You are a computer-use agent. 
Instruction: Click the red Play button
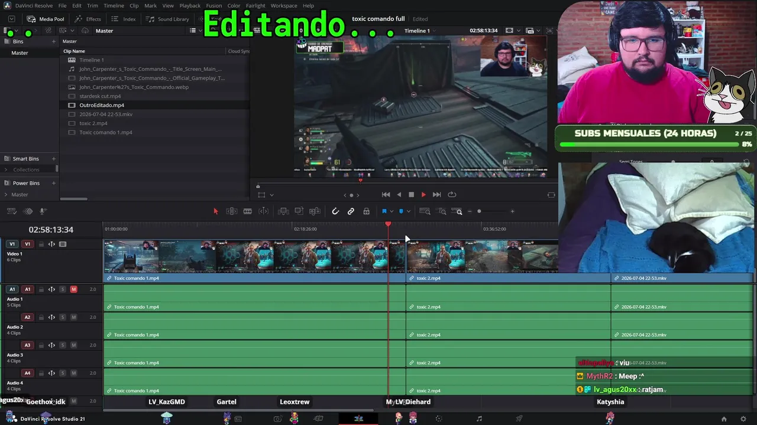(423, 195)
